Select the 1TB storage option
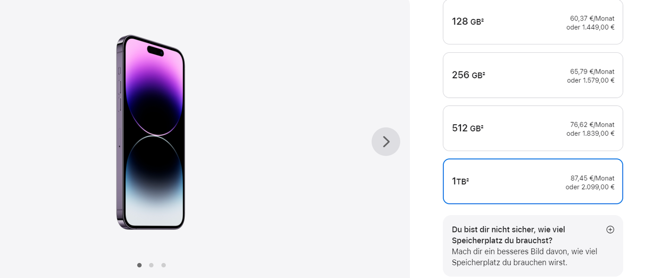 [x=533, y=181]
